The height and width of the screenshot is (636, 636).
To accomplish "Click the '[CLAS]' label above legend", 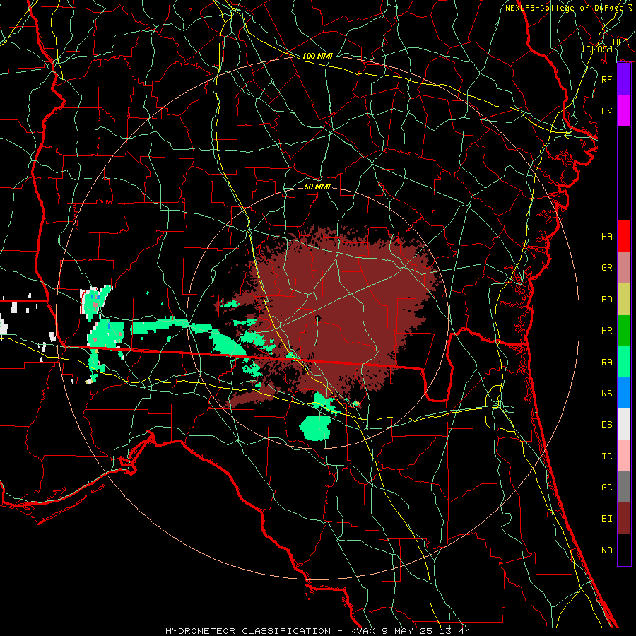I will (597, 49).
